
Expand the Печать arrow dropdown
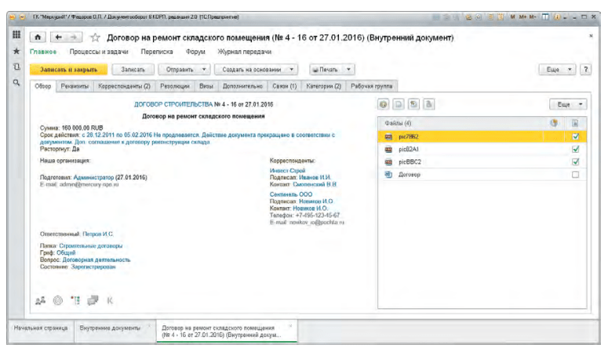pos(348,70)
